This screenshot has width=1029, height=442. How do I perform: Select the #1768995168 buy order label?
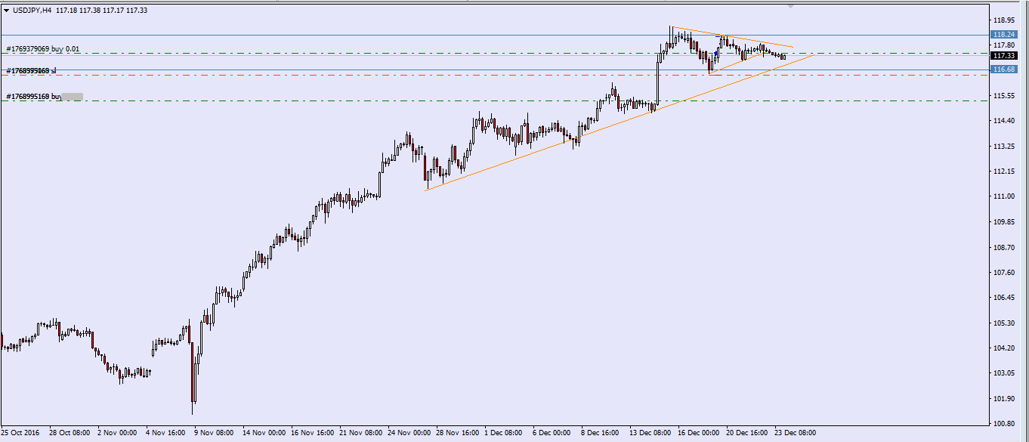pos(33,97)
